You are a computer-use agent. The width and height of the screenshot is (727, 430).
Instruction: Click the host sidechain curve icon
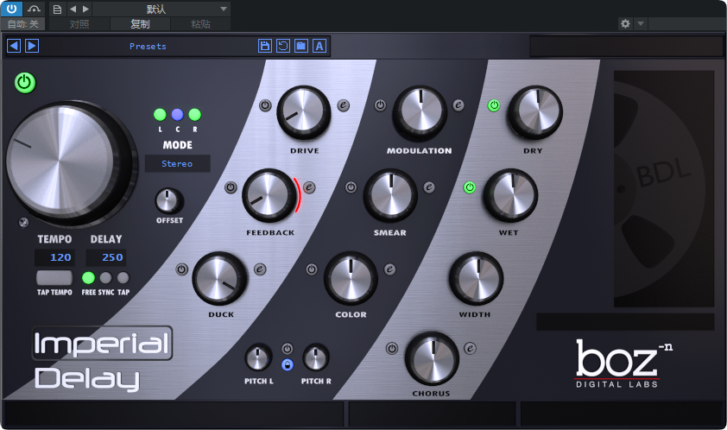pos(34,9)
